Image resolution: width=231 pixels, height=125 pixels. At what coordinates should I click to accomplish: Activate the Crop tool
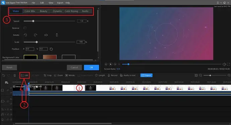point(48,75)
